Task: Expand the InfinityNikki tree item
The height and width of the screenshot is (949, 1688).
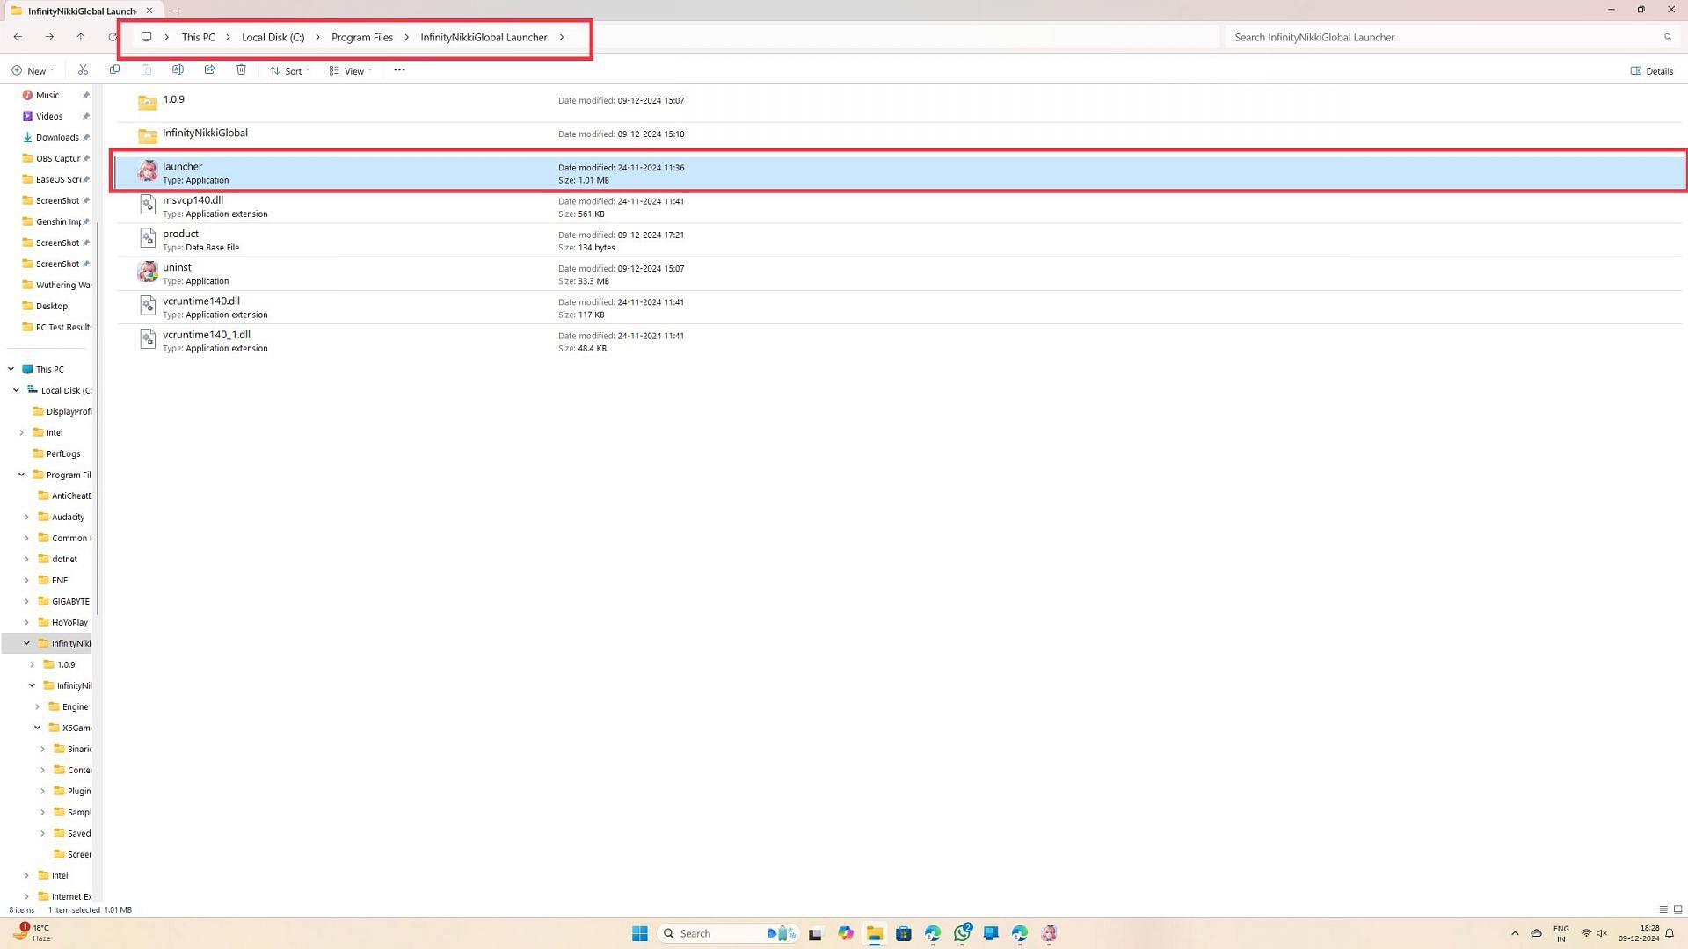Action: 25,643
